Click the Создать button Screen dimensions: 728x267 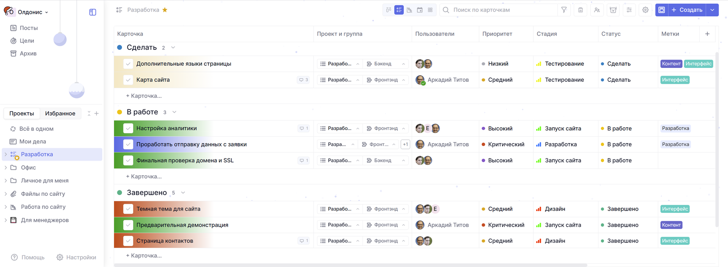687,10
